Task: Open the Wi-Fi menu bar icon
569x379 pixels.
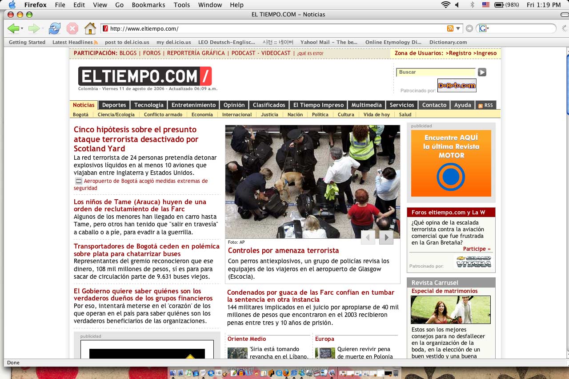Action: (445, 5)
